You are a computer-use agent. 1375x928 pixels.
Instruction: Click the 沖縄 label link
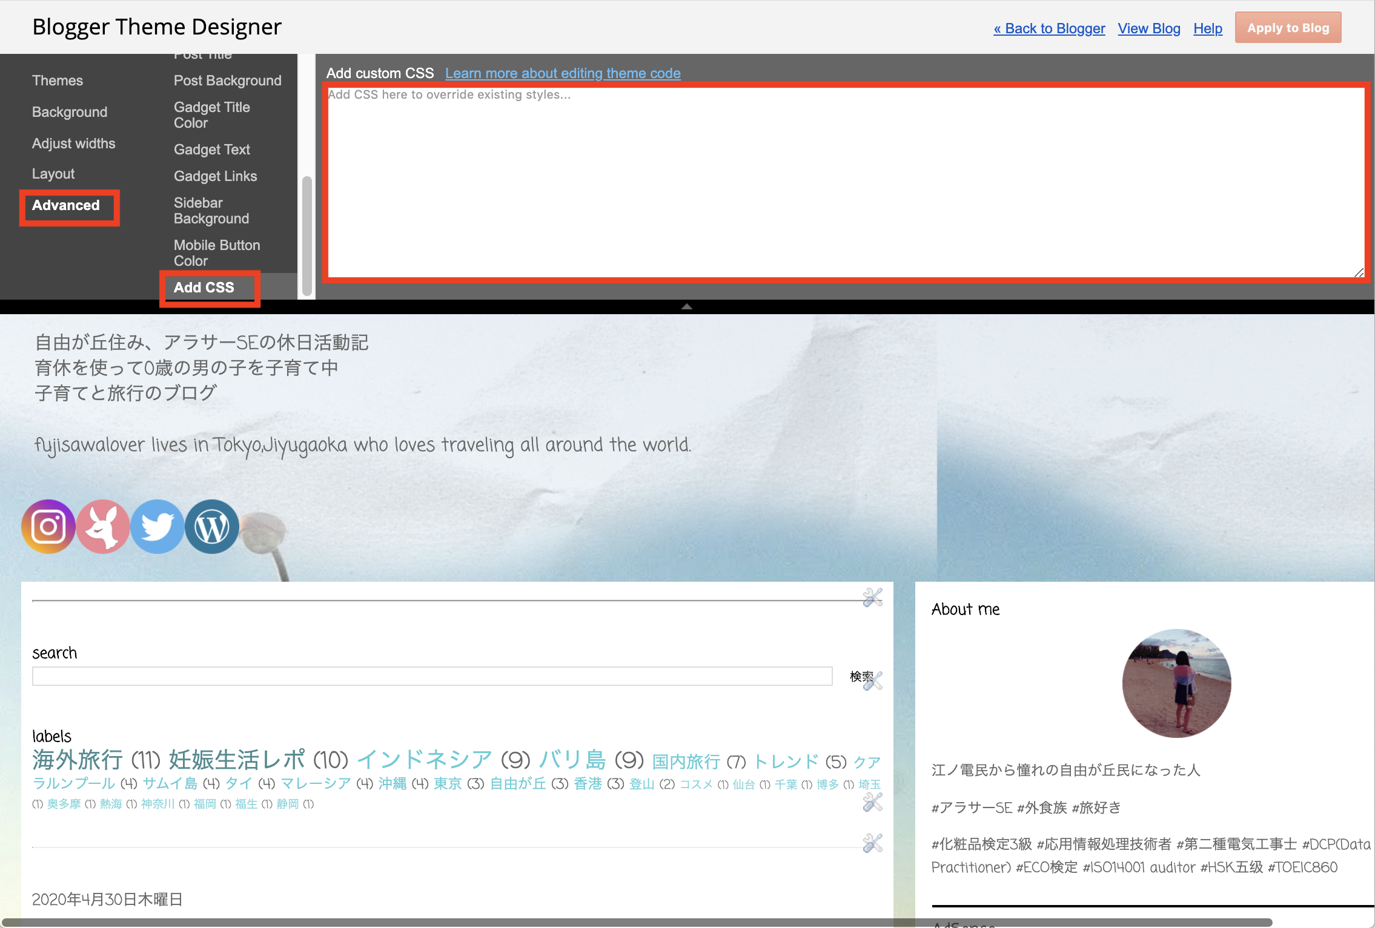[393, 783]
